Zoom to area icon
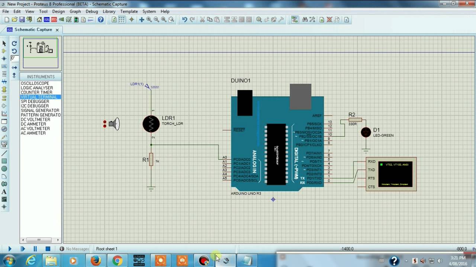 click(171, 20)
